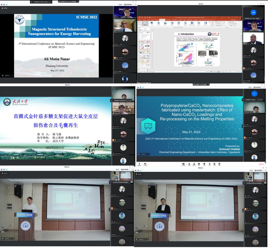This screenshot has height=248, width=268.
Task: Click Save icon in PowerPoint quick access toolbar
Action: (139, 18)
